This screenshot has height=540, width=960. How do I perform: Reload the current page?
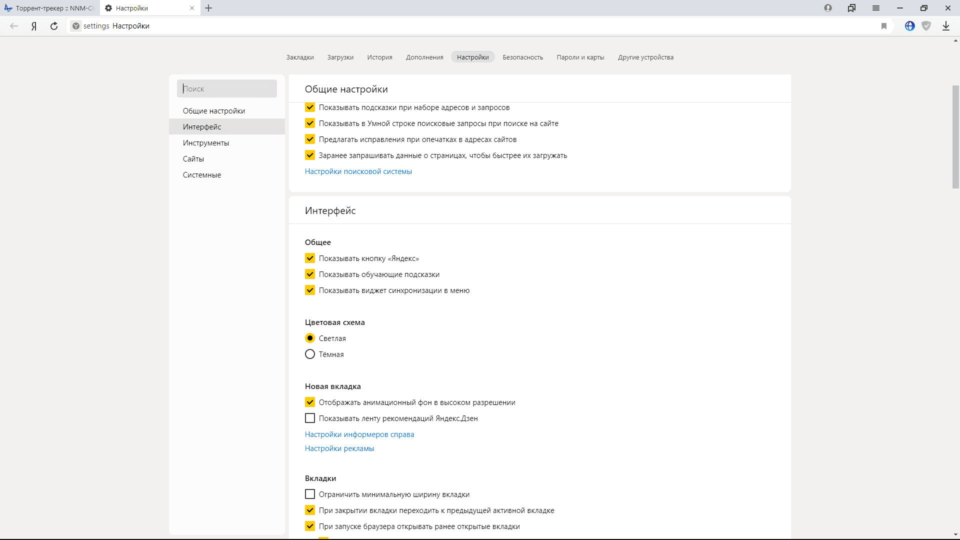[54, 26]
